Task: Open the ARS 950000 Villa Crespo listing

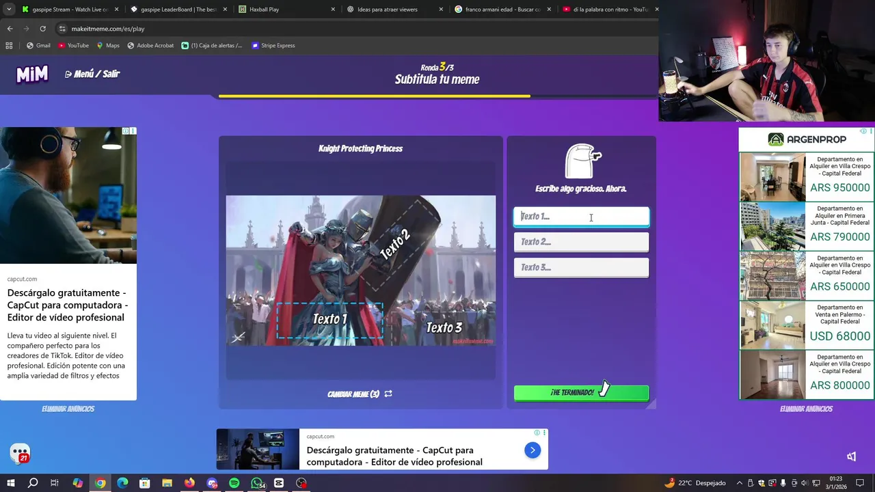Action: [x=806, y=177]
